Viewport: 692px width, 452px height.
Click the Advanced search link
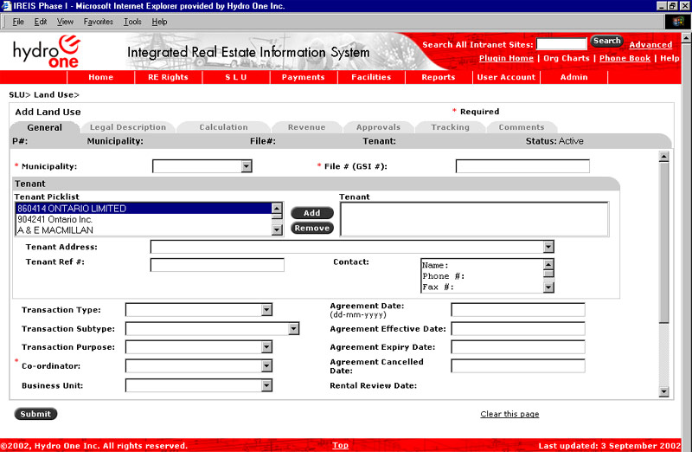[x=650, y=45]
